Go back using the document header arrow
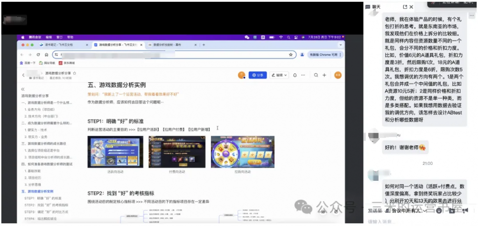Screen dimensions: 478x226 point(23,75)
